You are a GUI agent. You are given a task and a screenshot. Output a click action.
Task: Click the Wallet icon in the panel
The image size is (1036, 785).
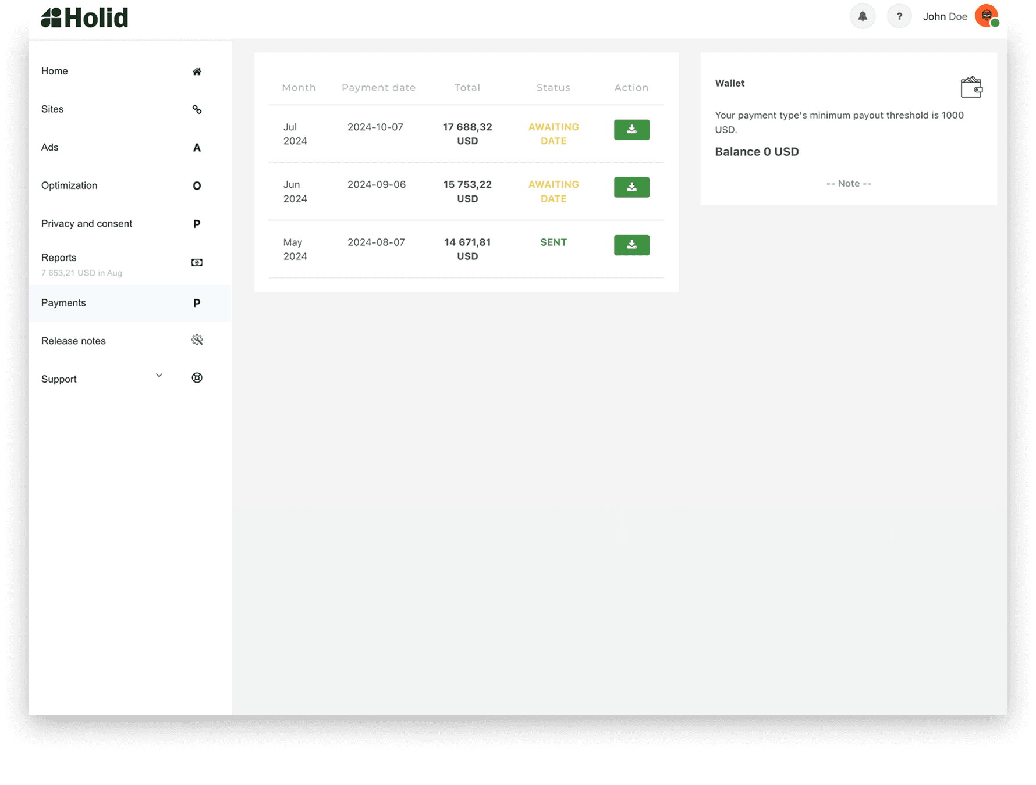pyautogui.click(x=971, y=87)
